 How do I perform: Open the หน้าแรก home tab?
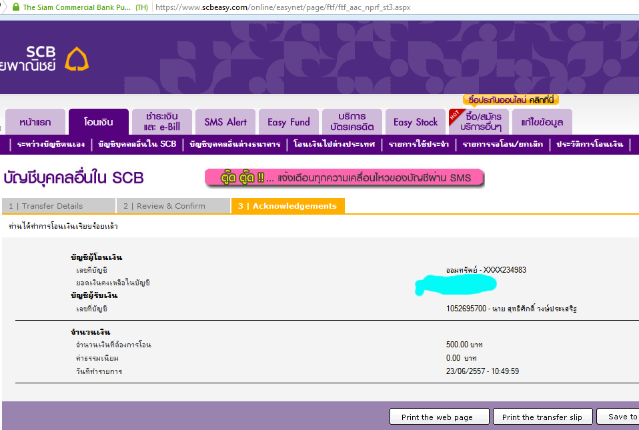click(x=35, y=122)
